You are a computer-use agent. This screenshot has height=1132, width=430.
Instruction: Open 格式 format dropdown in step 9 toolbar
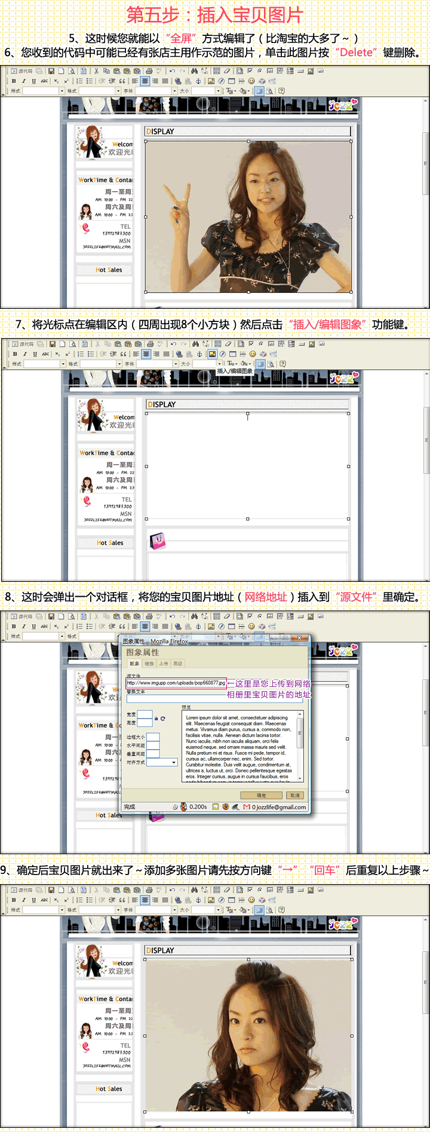pyautogui.click(x=100, y=909)
